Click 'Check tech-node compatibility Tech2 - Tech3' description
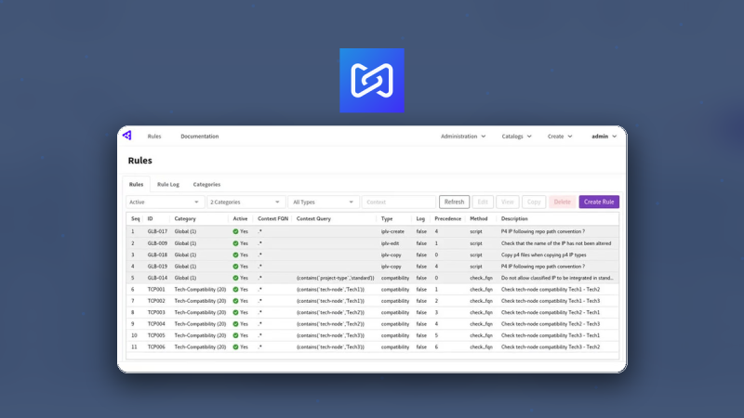The width and height of the screenshot is (744, 418). click(x=551, y=324)
